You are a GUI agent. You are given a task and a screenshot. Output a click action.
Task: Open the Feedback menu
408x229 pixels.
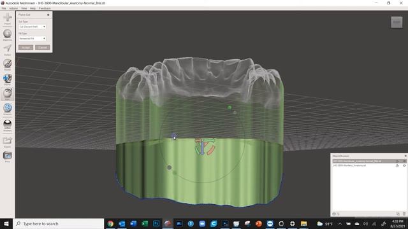pos(45,8)
